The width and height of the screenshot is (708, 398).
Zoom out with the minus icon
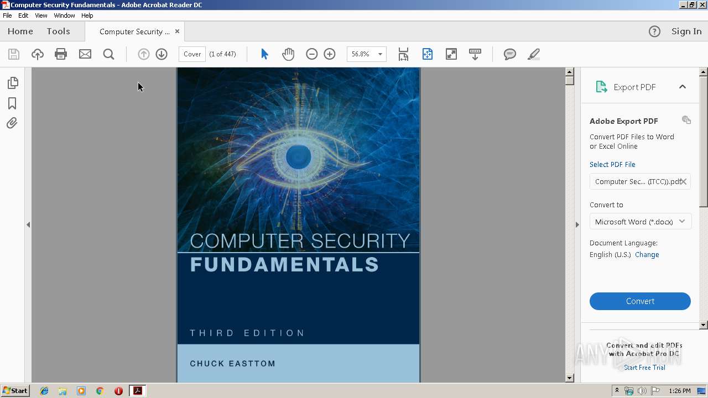click(312, 54)
